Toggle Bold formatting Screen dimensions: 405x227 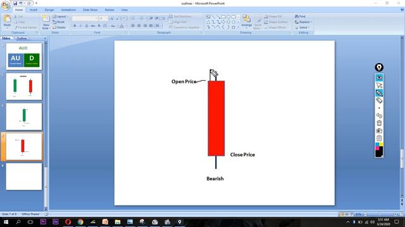pyautogui.click(x=75, y=26)
